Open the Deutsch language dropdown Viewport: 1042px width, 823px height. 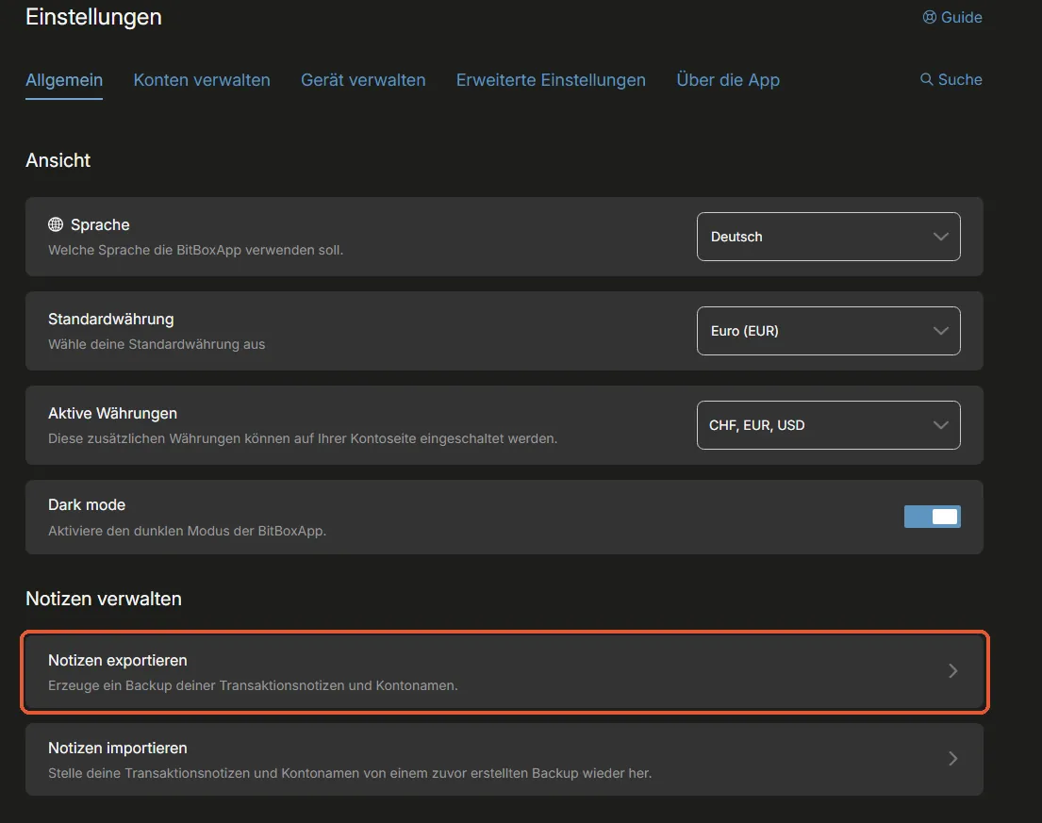(x=828, y=237)
